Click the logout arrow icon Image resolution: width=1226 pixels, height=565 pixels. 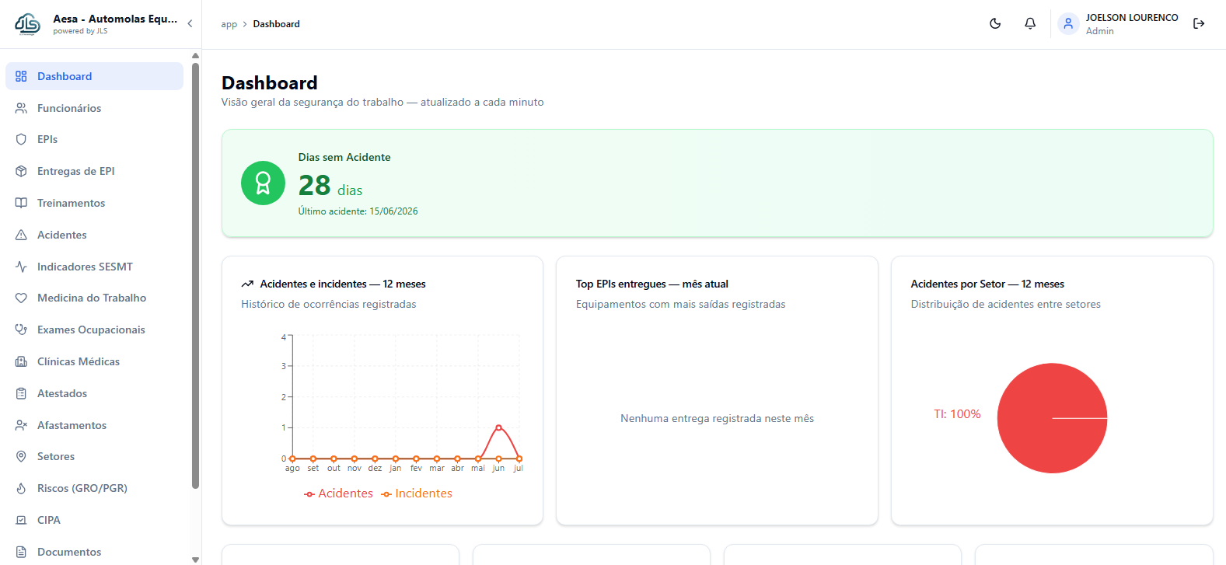1199,23
